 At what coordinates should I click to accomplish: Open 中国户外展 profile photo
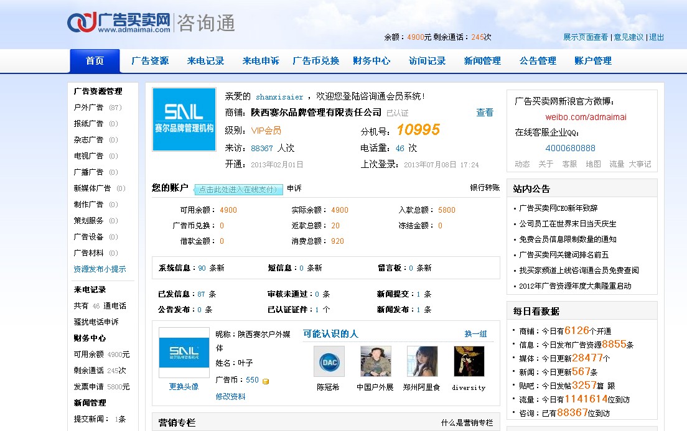coord(375,361)
